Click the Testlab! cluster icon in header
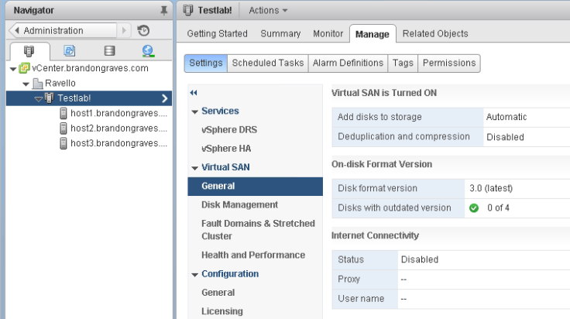 (188, 10)
